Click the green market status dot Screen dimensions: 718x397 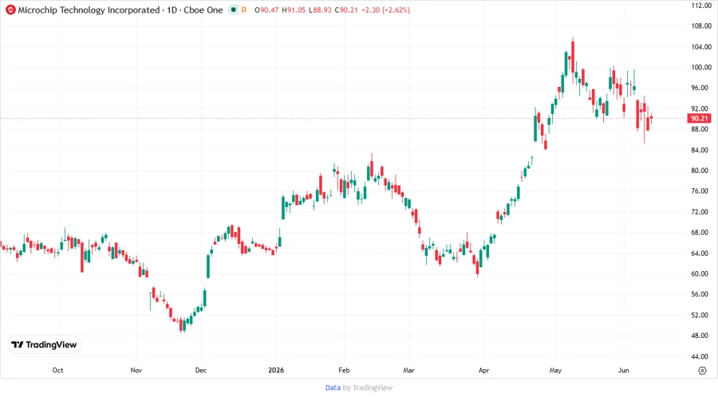233,10
